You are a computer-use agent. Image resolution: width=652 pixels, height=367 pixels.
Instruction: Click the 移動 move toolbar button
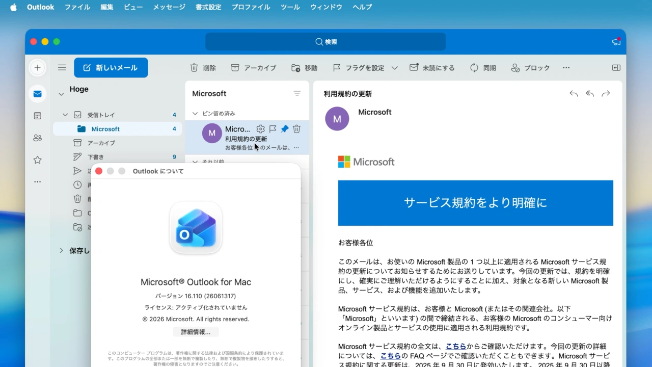point(304,68)
